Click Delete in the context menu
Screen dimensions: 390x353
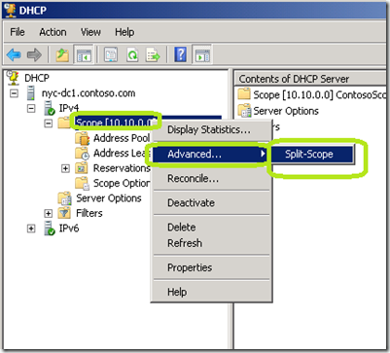(211, 228)
